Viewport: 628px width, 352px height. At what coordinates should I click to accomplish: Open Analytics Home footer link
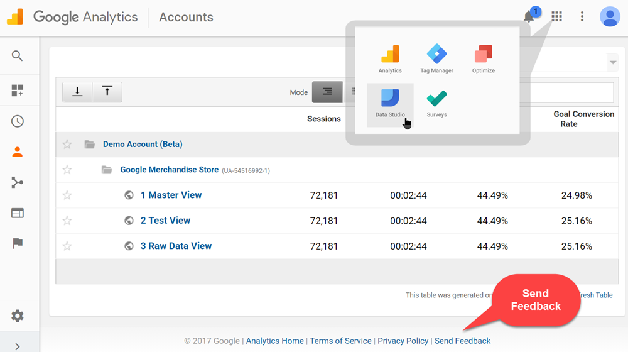(275, 341)
